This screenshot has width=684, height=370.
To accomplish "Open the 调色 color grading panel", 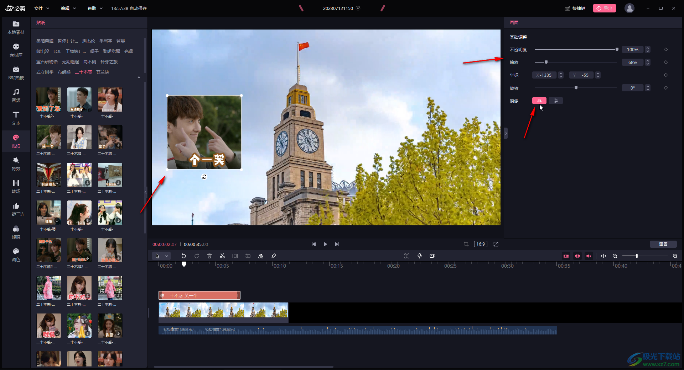I will 16,255.
